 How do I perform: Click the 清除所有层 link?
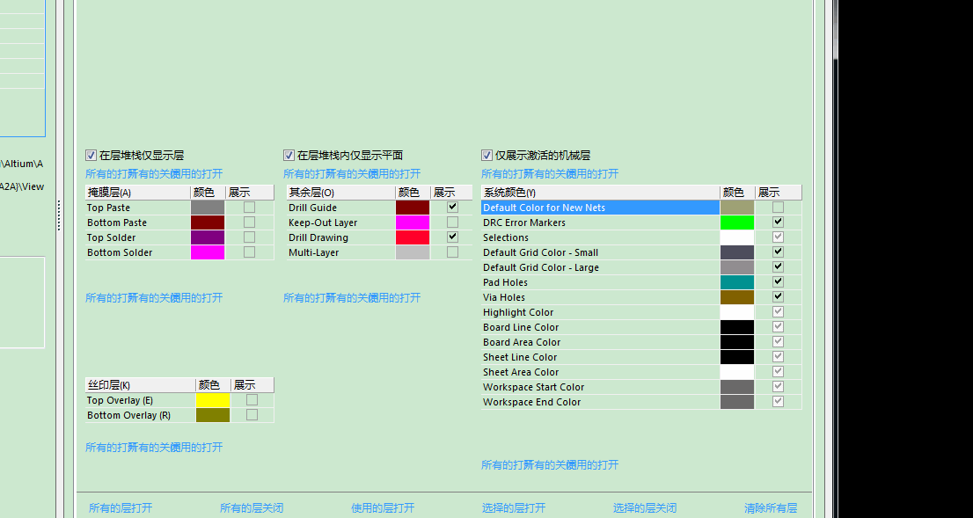771,507
